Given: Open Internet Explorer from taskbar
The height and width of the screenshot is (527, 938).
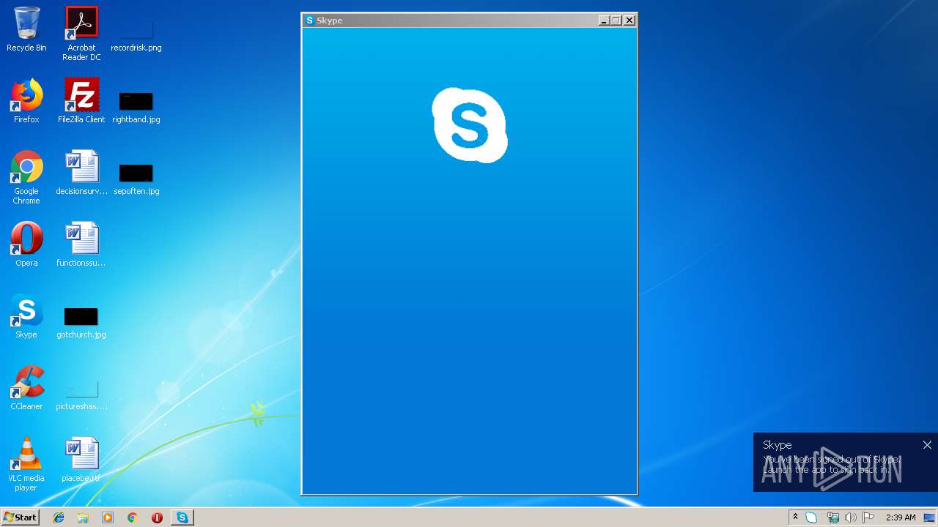Looking at the screenshot, I should [x=59, y=517].
